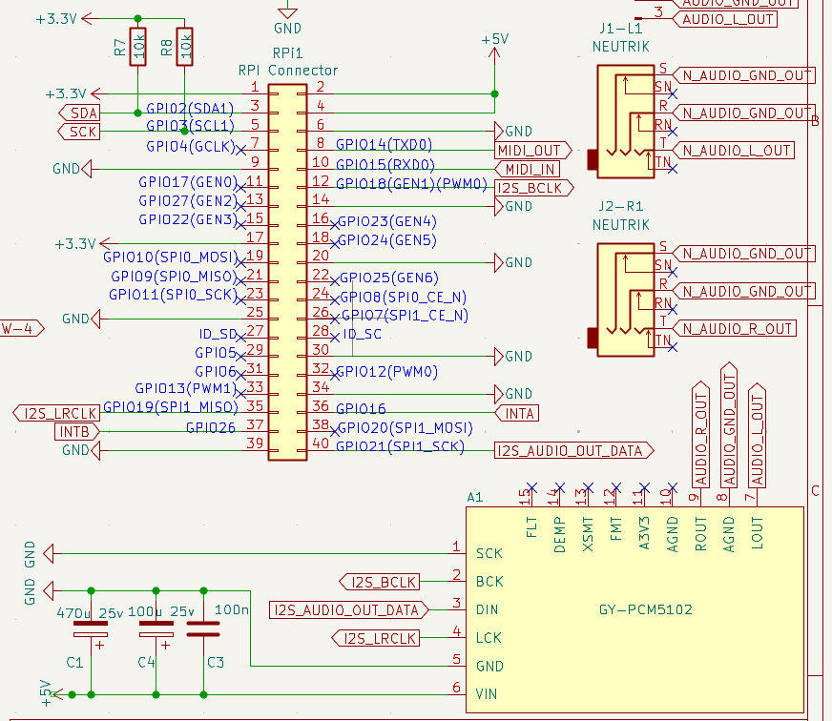Select resistor R8 symbol
The image size is (832, 721).
pos(185,46)
